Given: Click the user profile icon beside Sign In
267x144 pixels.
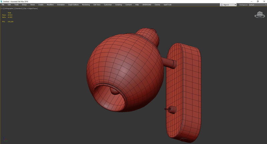Looking at the screenshot, I should [222, 5].
